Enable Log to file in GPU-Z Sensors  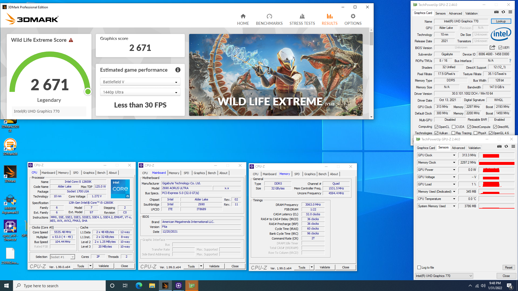tap(419, 268)
